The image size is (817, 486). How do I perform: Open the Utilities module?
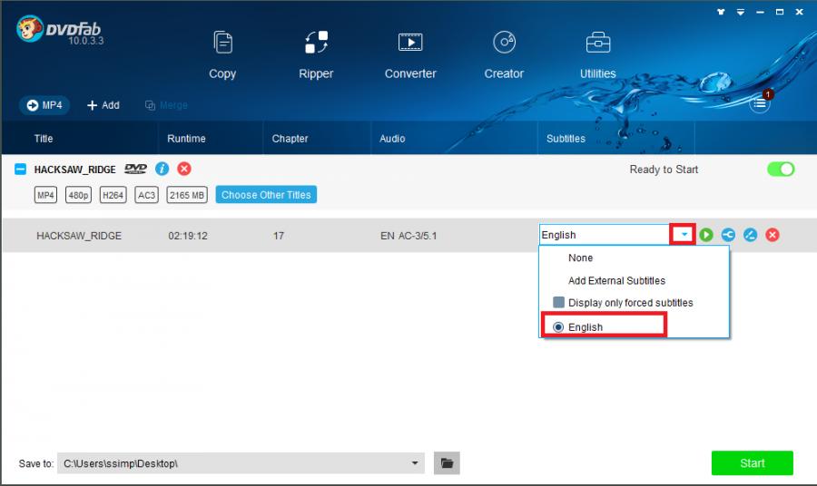coord(597,55)
